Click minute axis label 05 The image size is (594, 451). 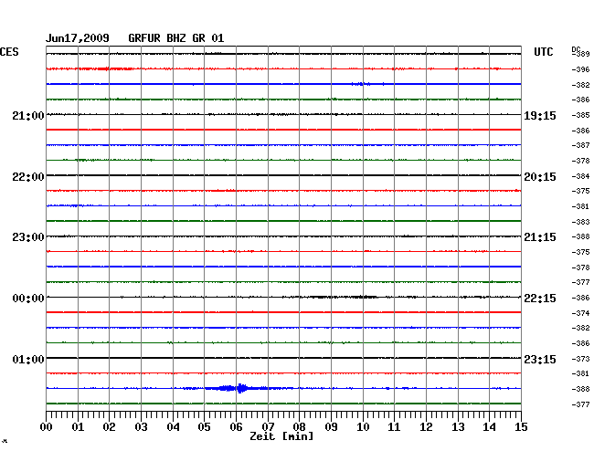(204, 427)
